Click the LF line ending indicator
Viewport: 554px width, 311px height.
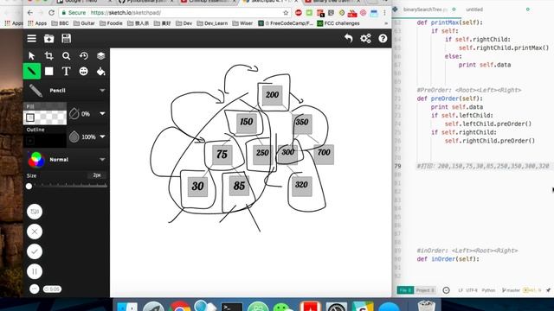point(461,290)
